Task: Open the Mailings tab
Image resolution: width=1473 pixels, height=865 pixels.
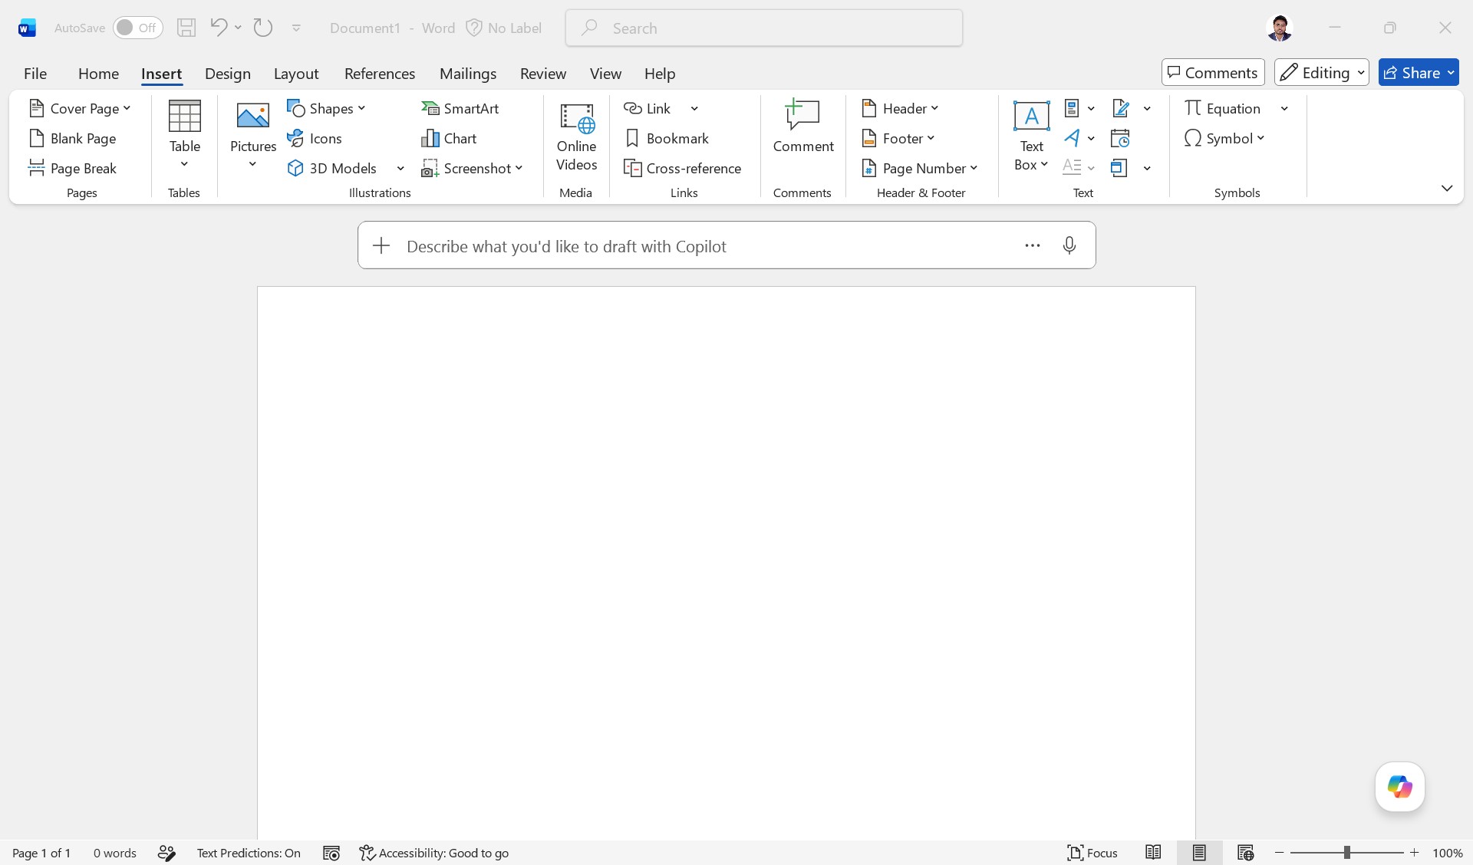Action: point(468,73)
